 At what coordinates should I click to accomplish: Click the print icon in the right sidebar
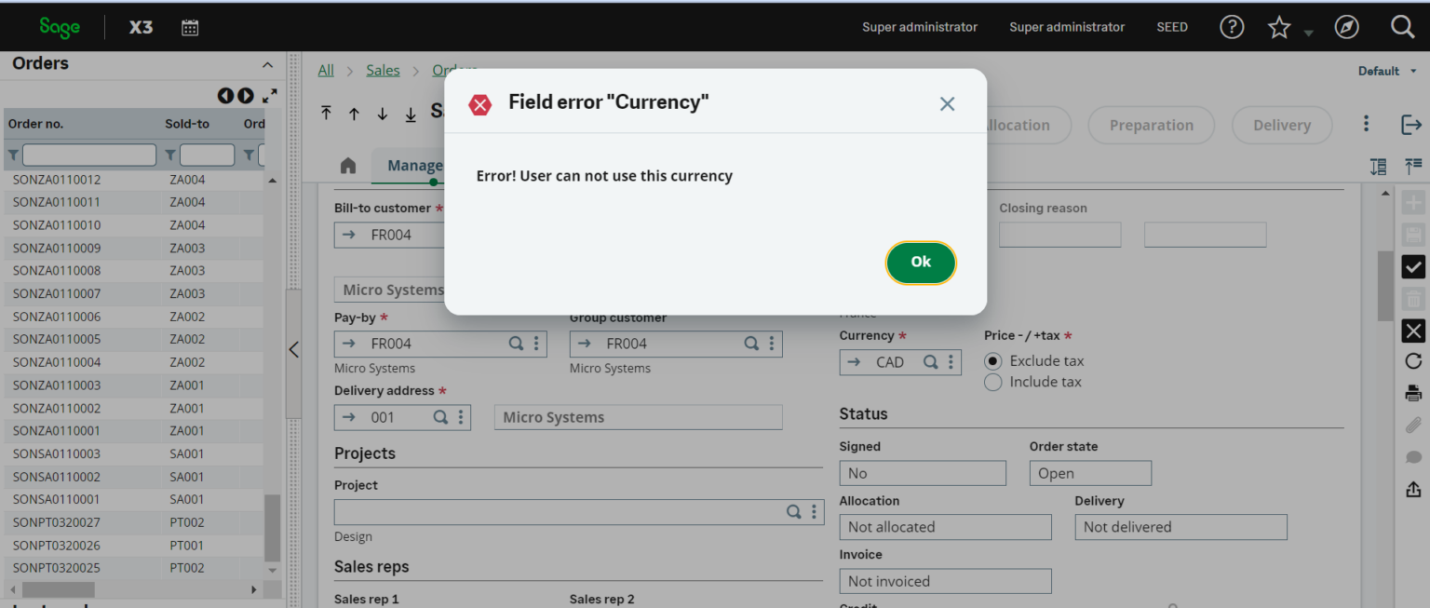(x=1412, y=392)
